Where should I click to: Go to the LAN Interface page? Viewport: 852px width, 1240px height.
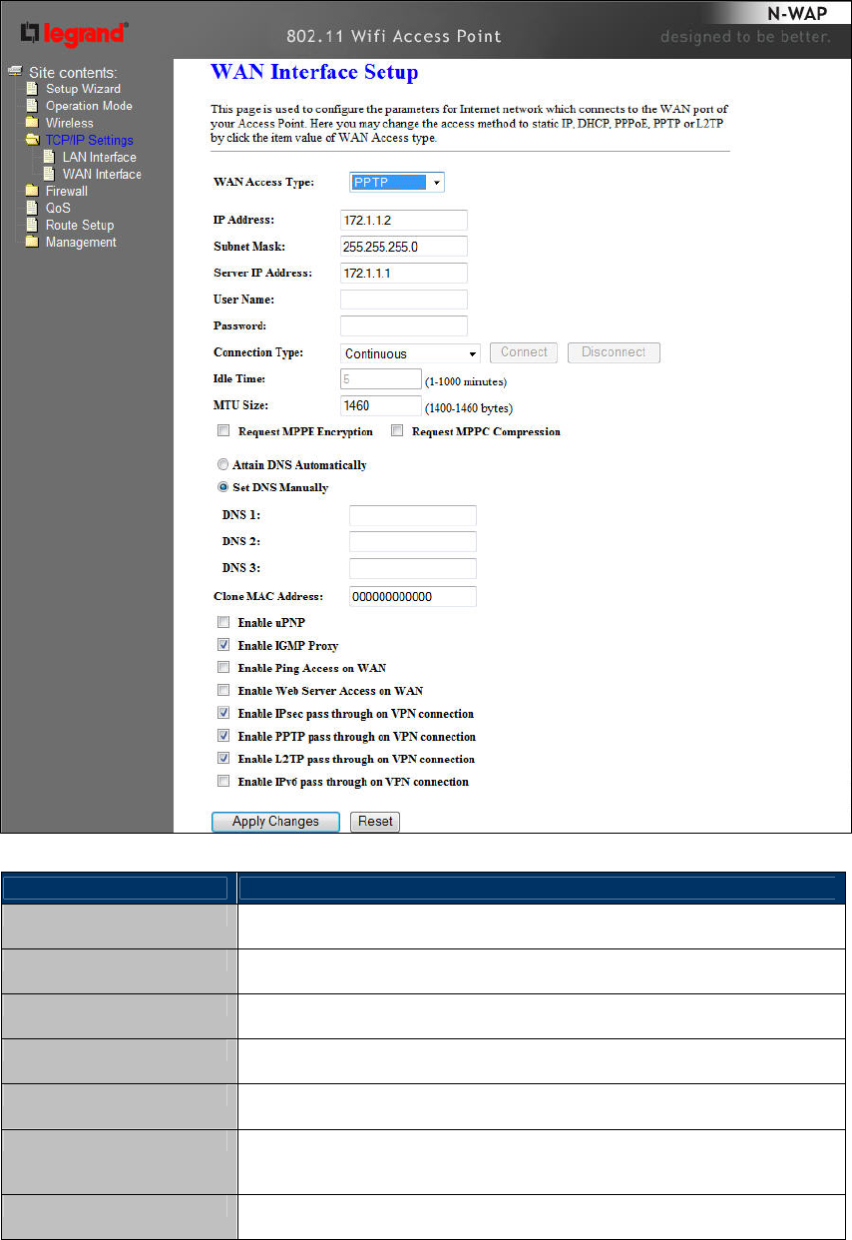click(x=100, y=157)
